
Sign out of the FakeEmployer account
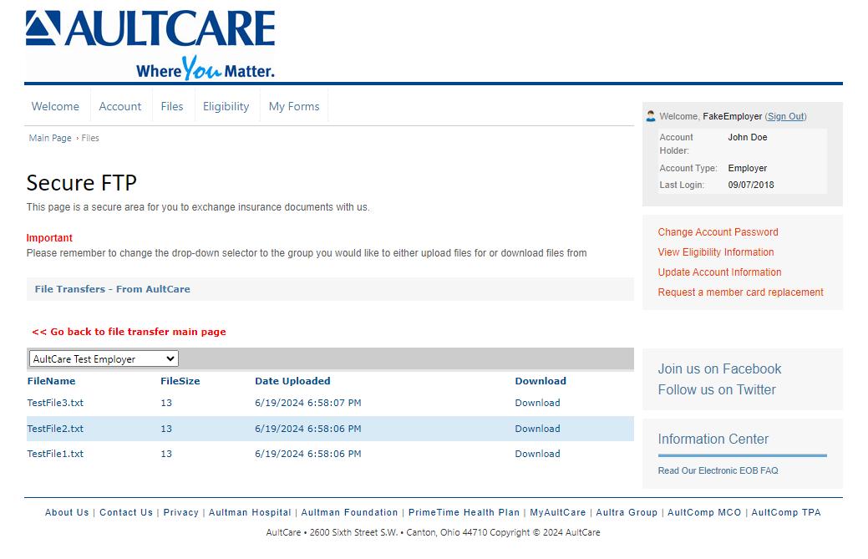(x=785, y=116)
